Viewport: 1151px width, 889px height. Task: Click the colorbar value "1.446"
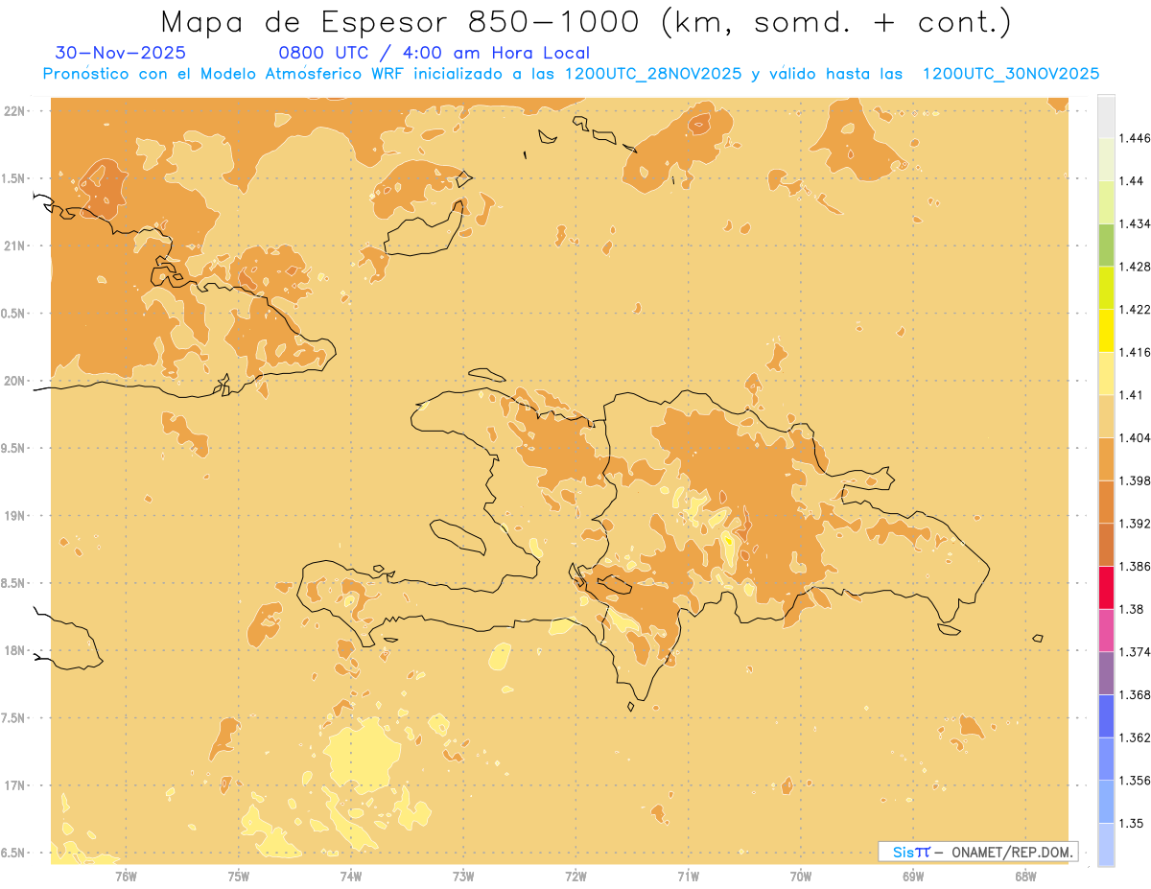coord(1135,138)
